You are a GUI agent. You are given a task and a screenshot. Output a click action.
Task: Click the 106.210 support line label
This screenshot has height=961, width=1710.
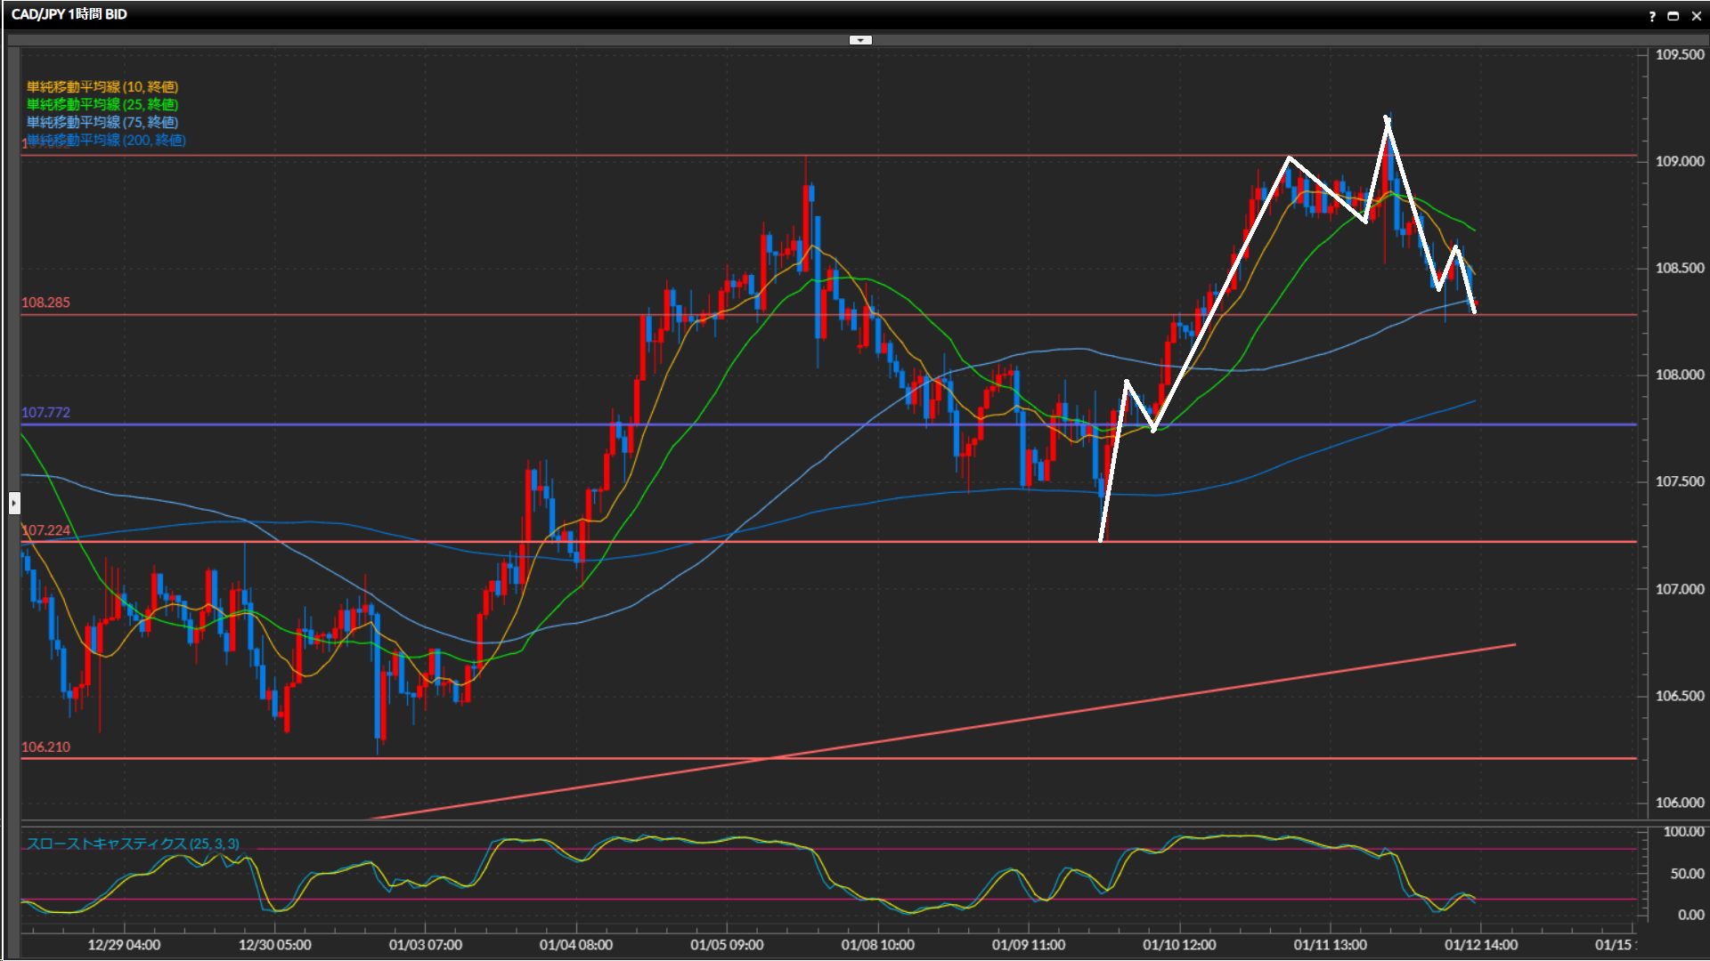pos(45,747)
